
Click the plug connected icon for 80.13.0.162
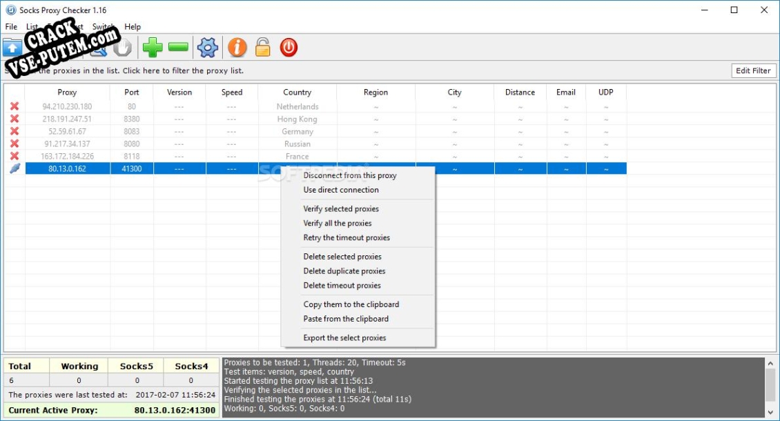14,168
